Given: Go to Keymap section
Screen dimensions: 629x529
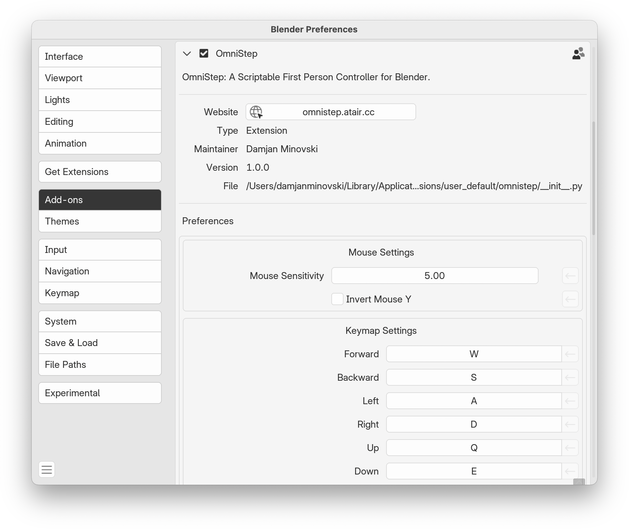Looking at the screenshot, I should (100, 293).
